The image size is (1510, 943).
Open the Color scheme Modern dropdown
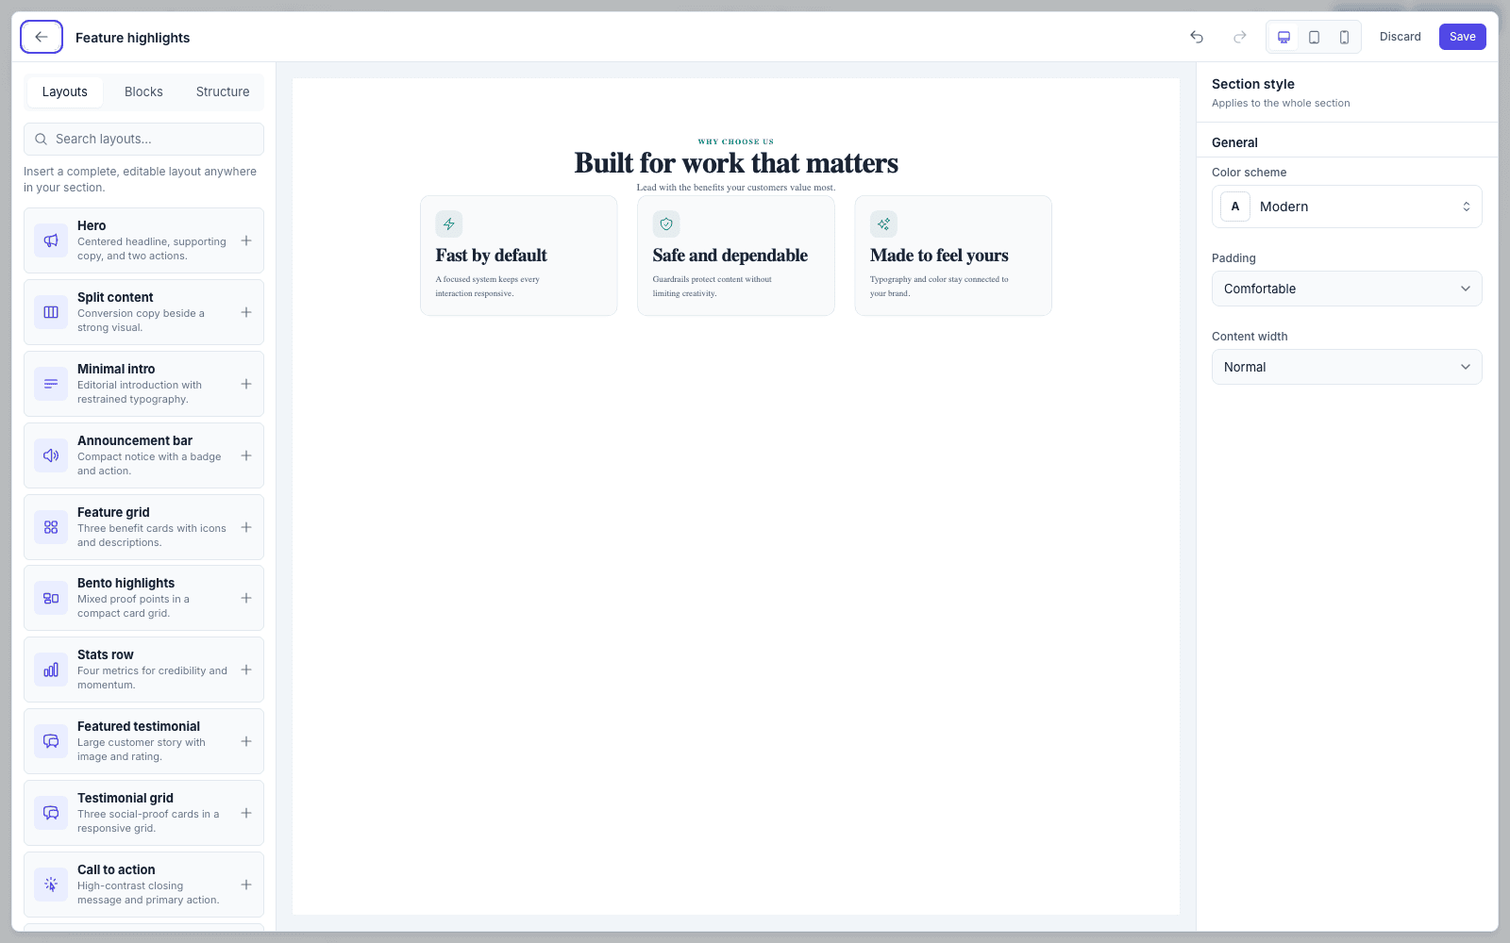(x=1347, y=207)
